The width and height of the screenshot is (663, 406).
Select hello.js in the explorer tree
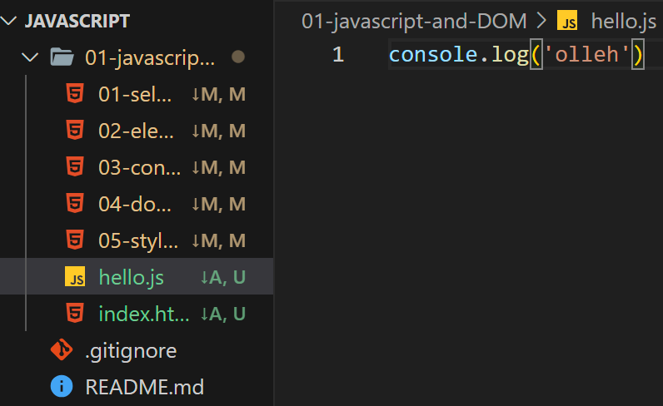click(x=137, y=276)
